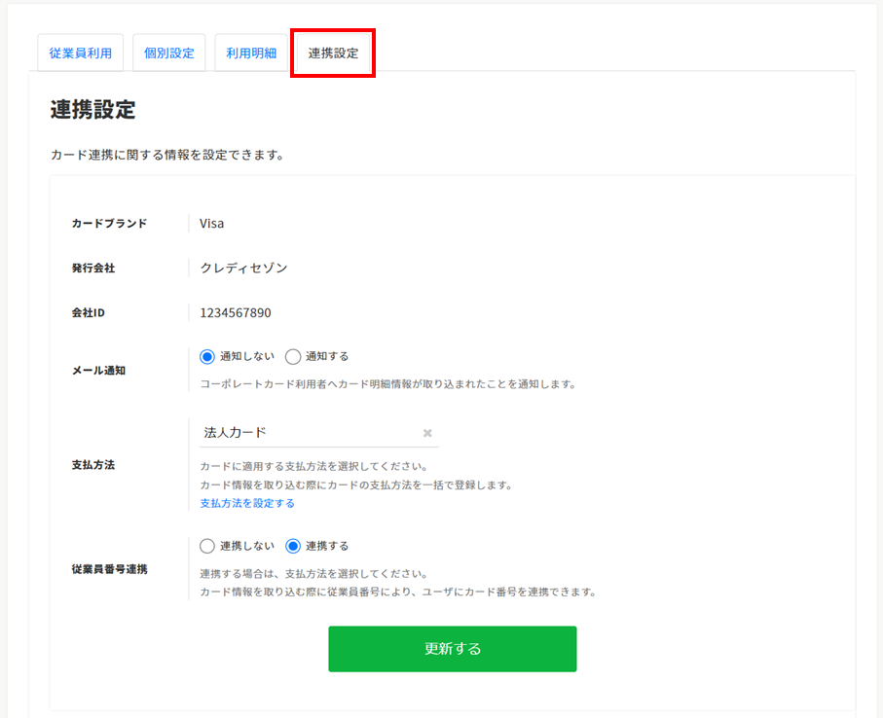
Task: Click the カードブランド field label
Action: click(x=109, y=224)
